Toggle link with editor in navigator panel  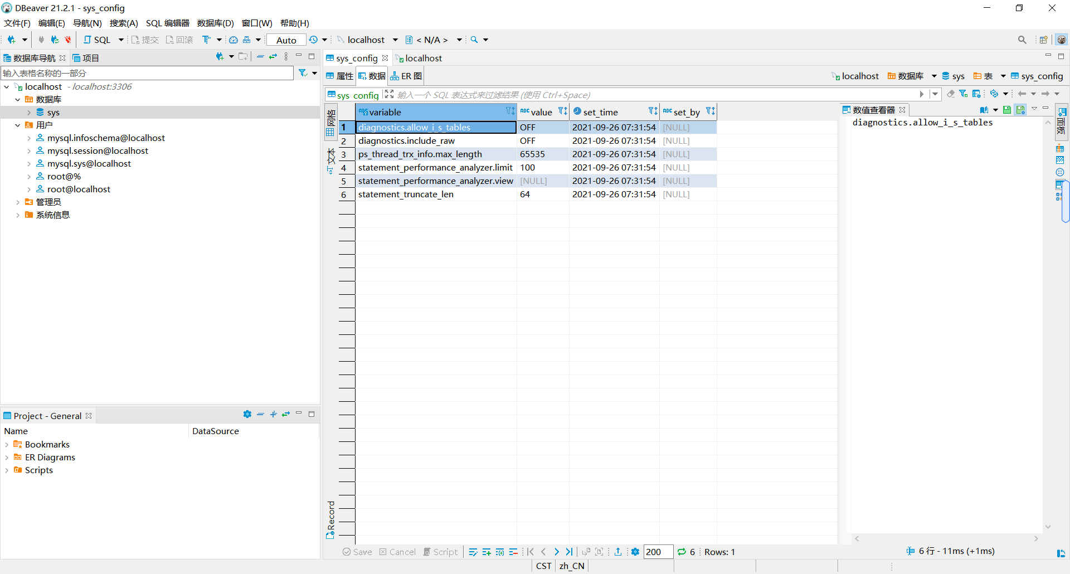click(x=273, y=56)
